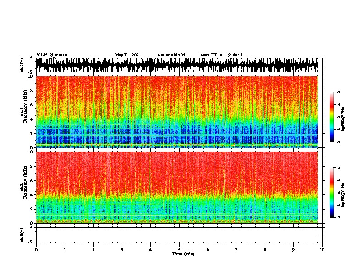Click the "4" tick on the time axis
This screenshot has height=280, width=363.
point(150,250)
